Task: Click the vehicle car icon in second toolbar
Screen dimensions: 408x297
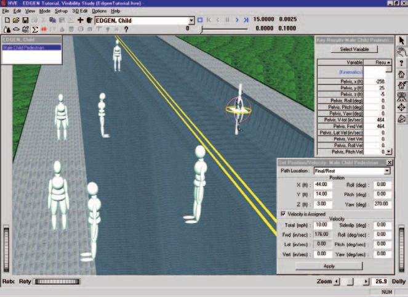Action: 16,29
